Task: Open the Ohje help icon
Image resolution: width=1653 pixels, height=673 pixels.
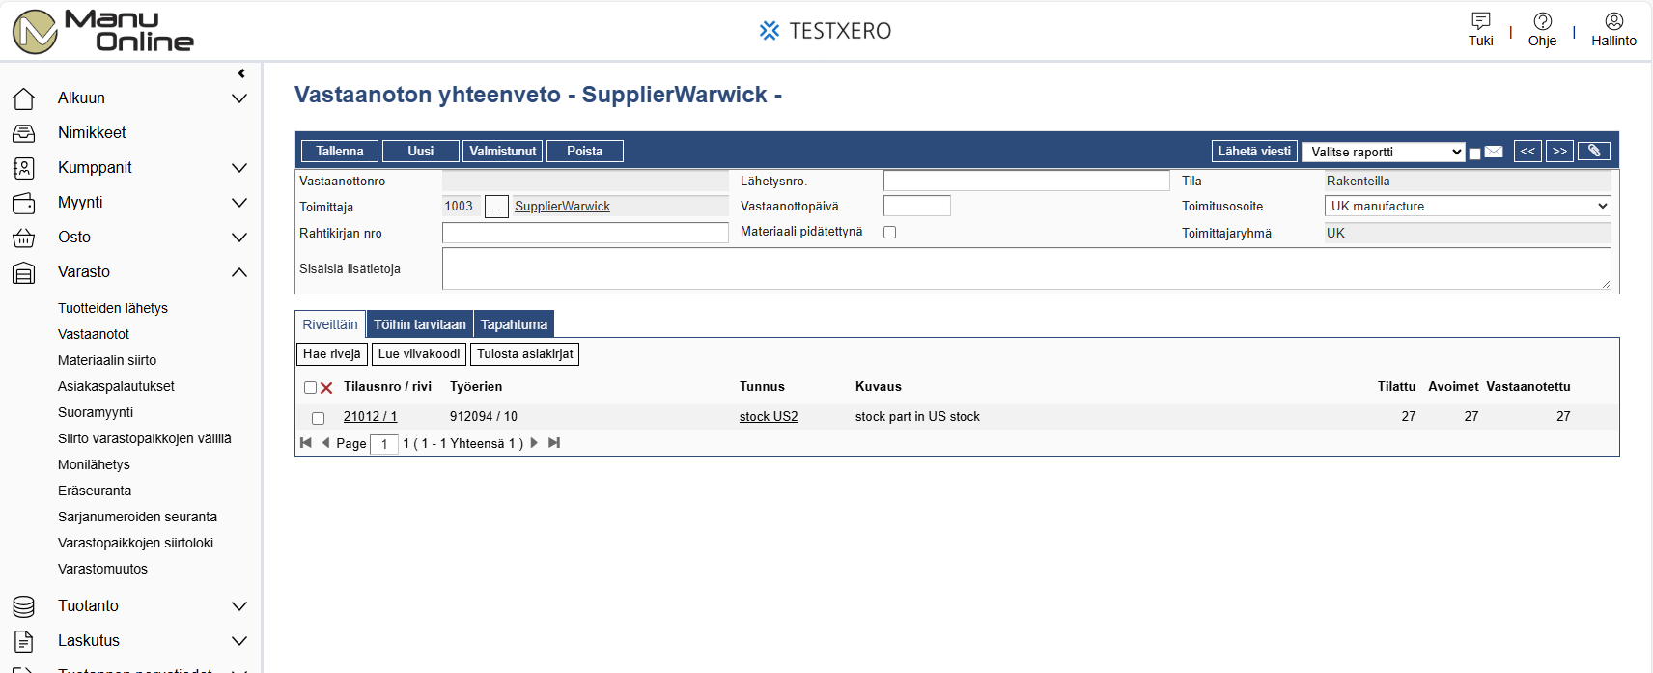Action: pos(1542,21)
